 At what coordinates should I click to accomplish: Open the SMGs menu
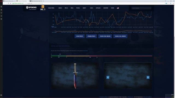coord(72,8)
